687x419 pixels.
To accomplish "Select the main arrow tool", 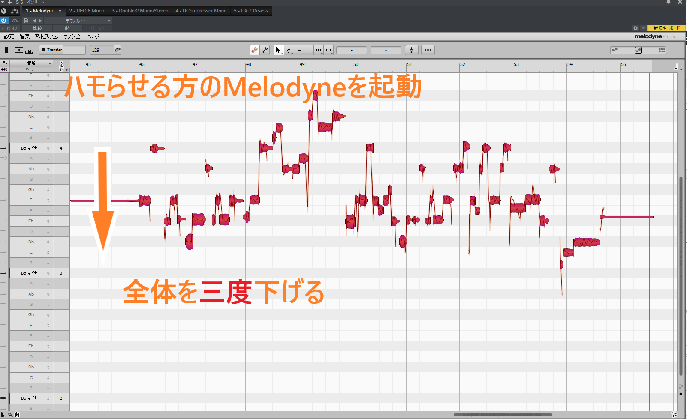I will [x=278, y=50].
